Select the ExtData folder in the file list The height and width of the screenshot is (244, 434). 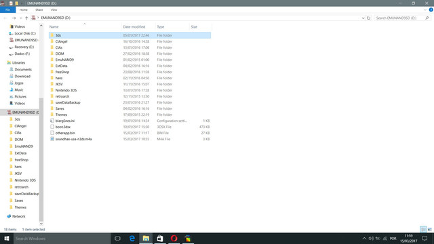(130, 66)
